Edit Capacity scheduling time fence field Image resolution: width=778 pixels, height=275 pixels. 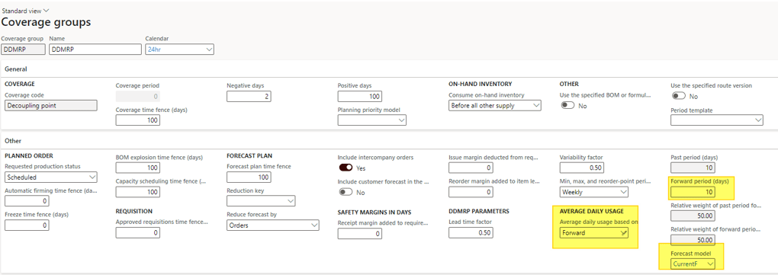coord(138,192)
